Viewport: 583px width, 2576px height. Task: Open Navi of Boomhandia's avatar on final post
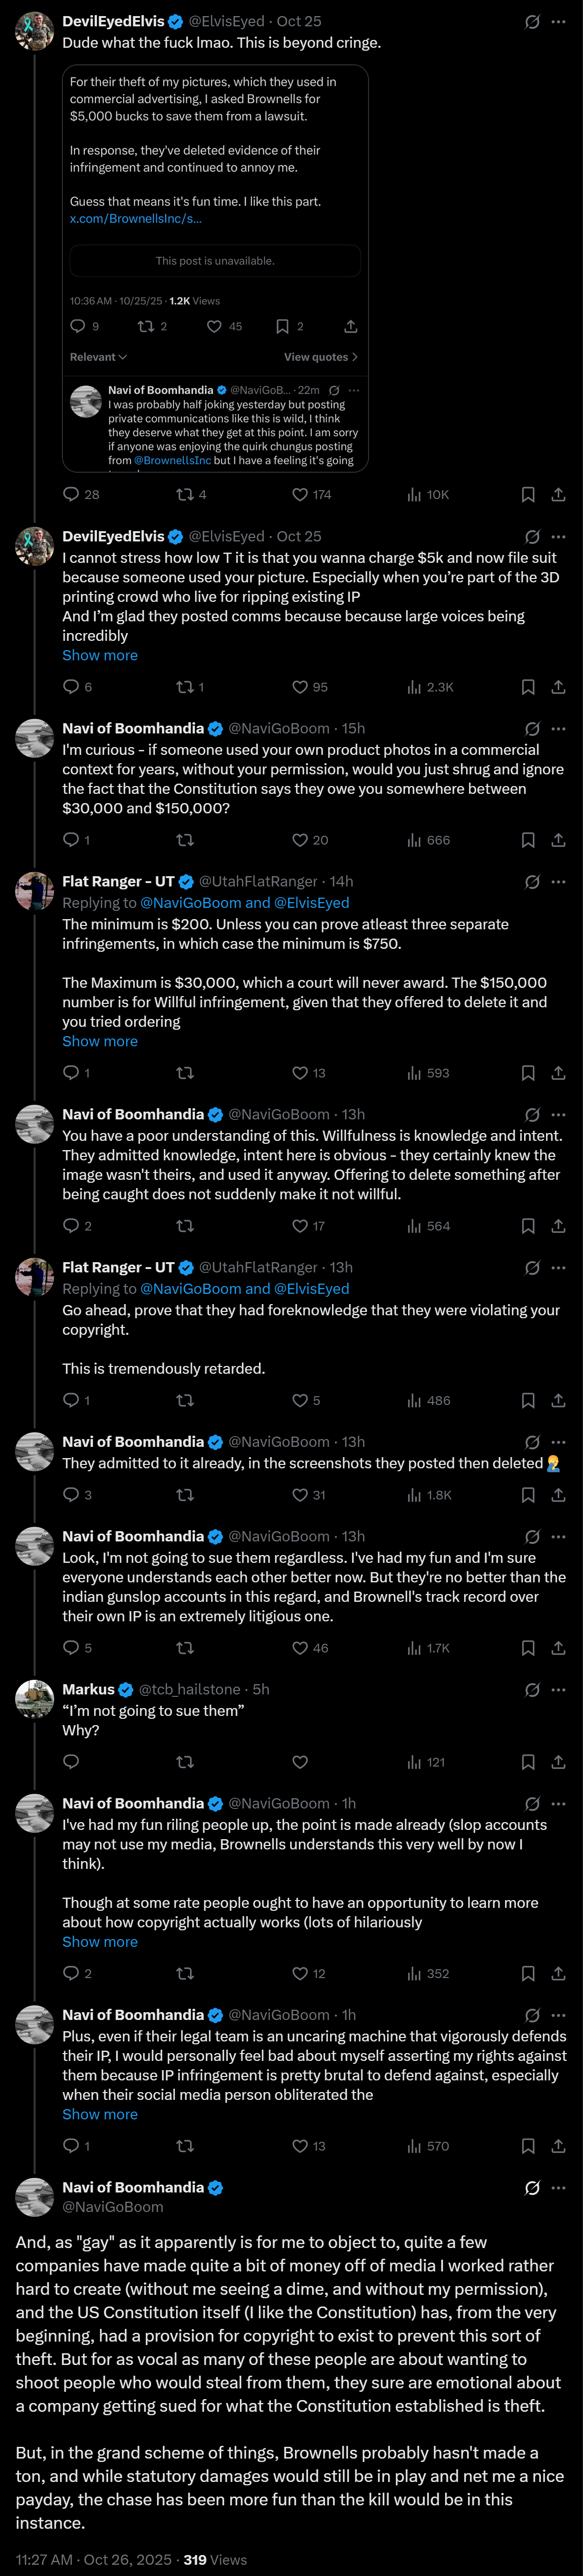(x=34, y=2197)
